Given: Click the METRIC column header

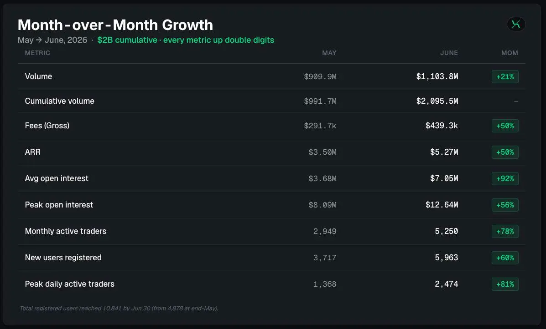Looking at the screenshot, I should coord(37,53).
